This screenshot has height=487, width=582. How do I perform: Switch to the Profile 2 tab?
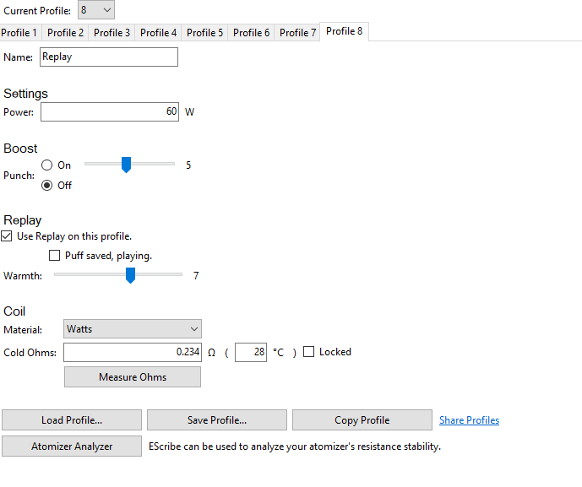point(65,33)
